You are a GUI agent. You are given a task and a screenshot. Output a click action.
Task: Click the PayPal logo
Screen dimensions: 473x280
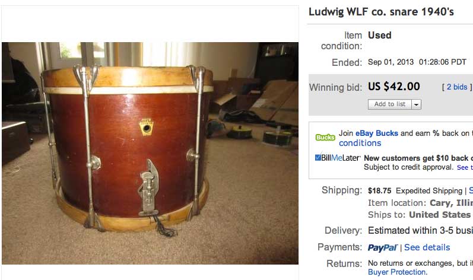pyautogui.click(x=383, y=248)
